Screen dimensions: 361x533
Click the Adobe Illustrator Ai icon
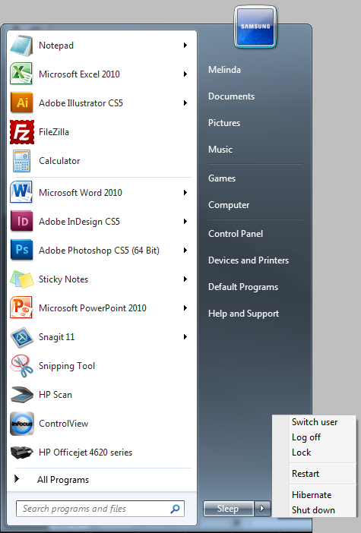(x=22, y=102)
